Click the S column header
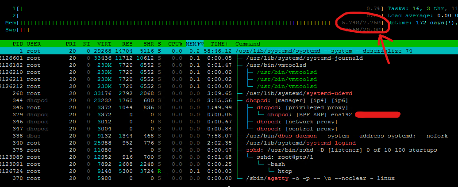The height and width of the screenshot is (187, 458). pos(159,44)
